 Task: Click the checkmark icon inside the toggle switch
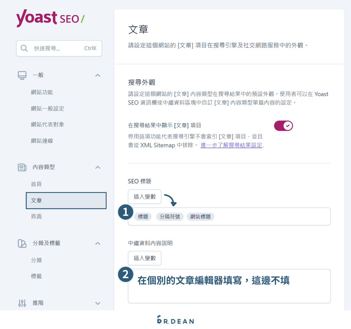click(287, 126)
